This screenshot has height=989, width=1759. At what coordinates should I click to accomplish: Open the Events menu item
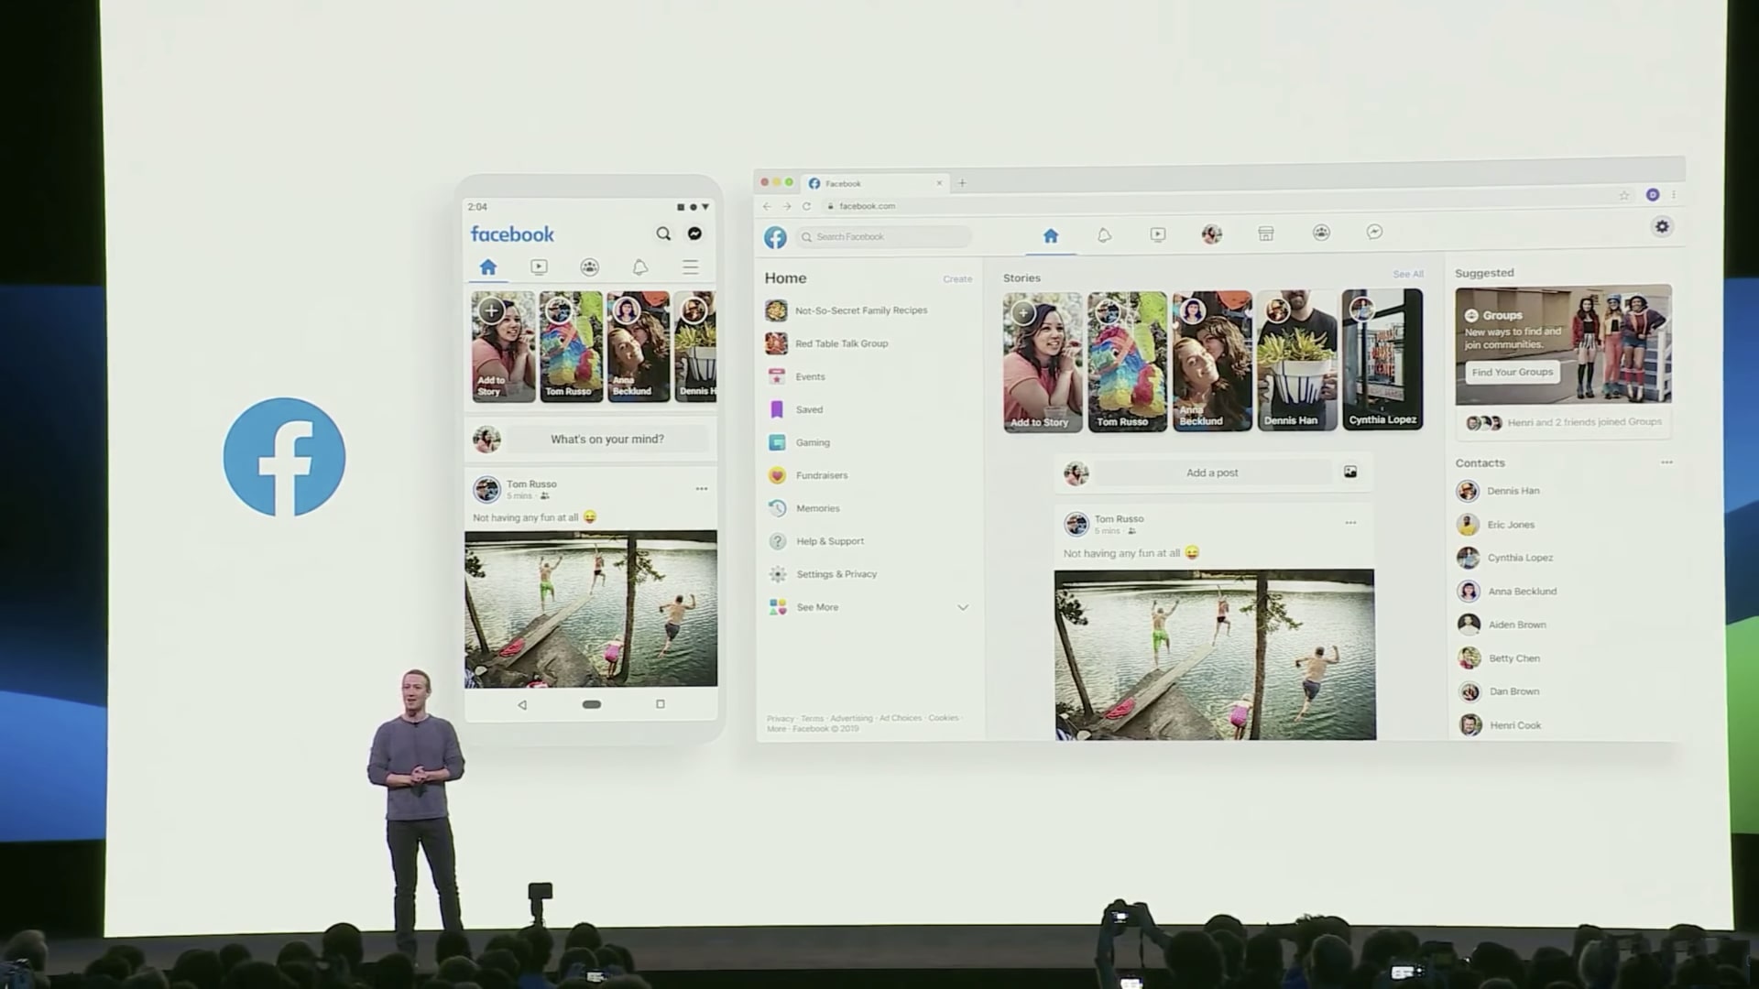(x=810, y=375)
